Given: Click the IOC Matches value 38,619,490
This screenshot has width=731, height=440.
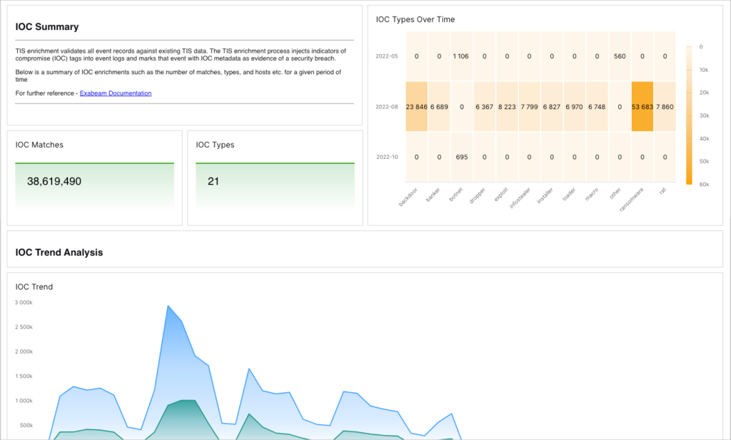Looking at the screenshot, I should 54,181.
